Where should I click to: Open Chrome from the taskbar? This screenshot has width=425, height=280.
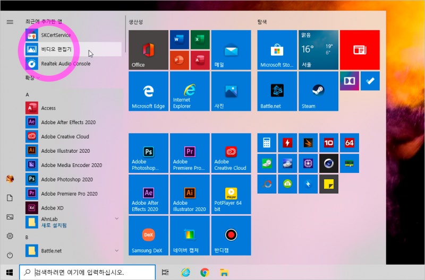click(205, 272)
